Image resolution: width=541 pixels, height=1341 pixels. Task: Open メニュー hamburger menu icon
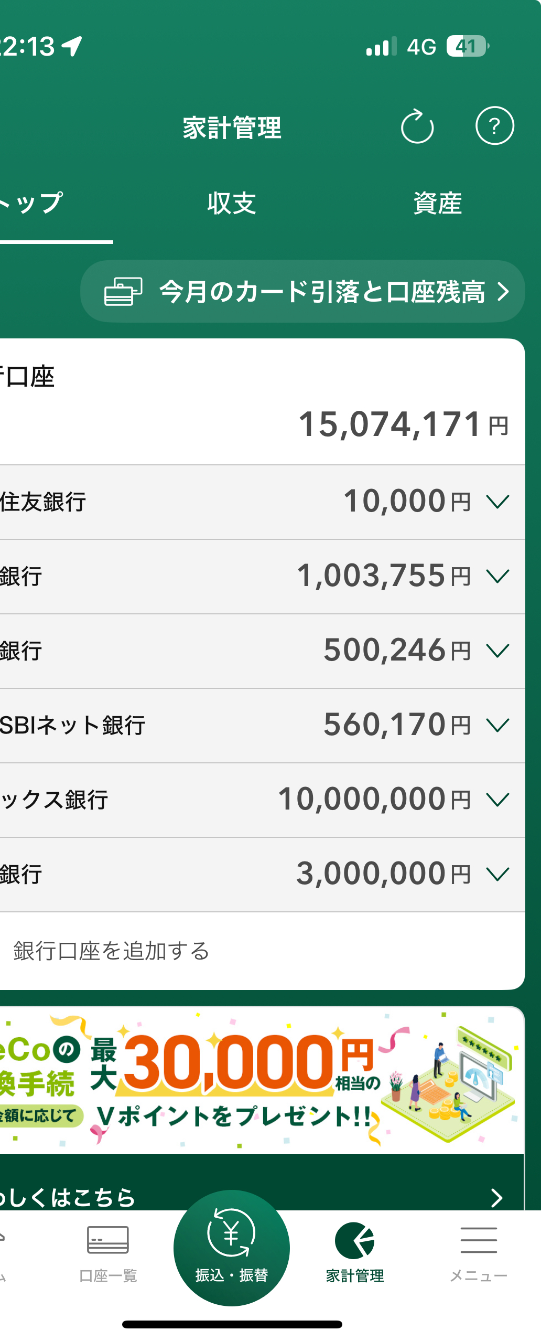pos(479,1239)
